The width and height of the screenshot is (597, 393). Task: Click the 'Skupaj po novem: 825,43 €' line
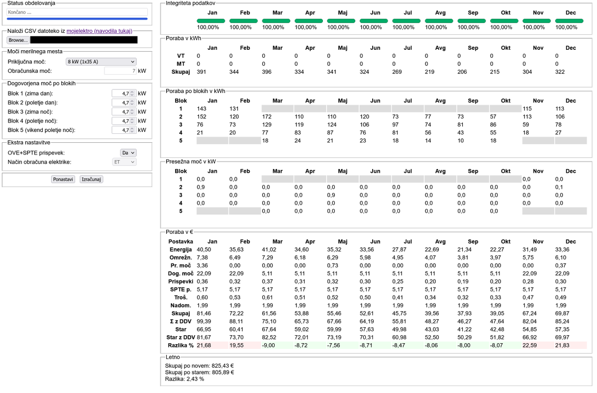pos(199,366)
